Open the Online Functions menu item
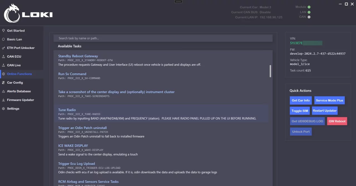The height and width of the screenshot is (186, 356). point(19,74)
